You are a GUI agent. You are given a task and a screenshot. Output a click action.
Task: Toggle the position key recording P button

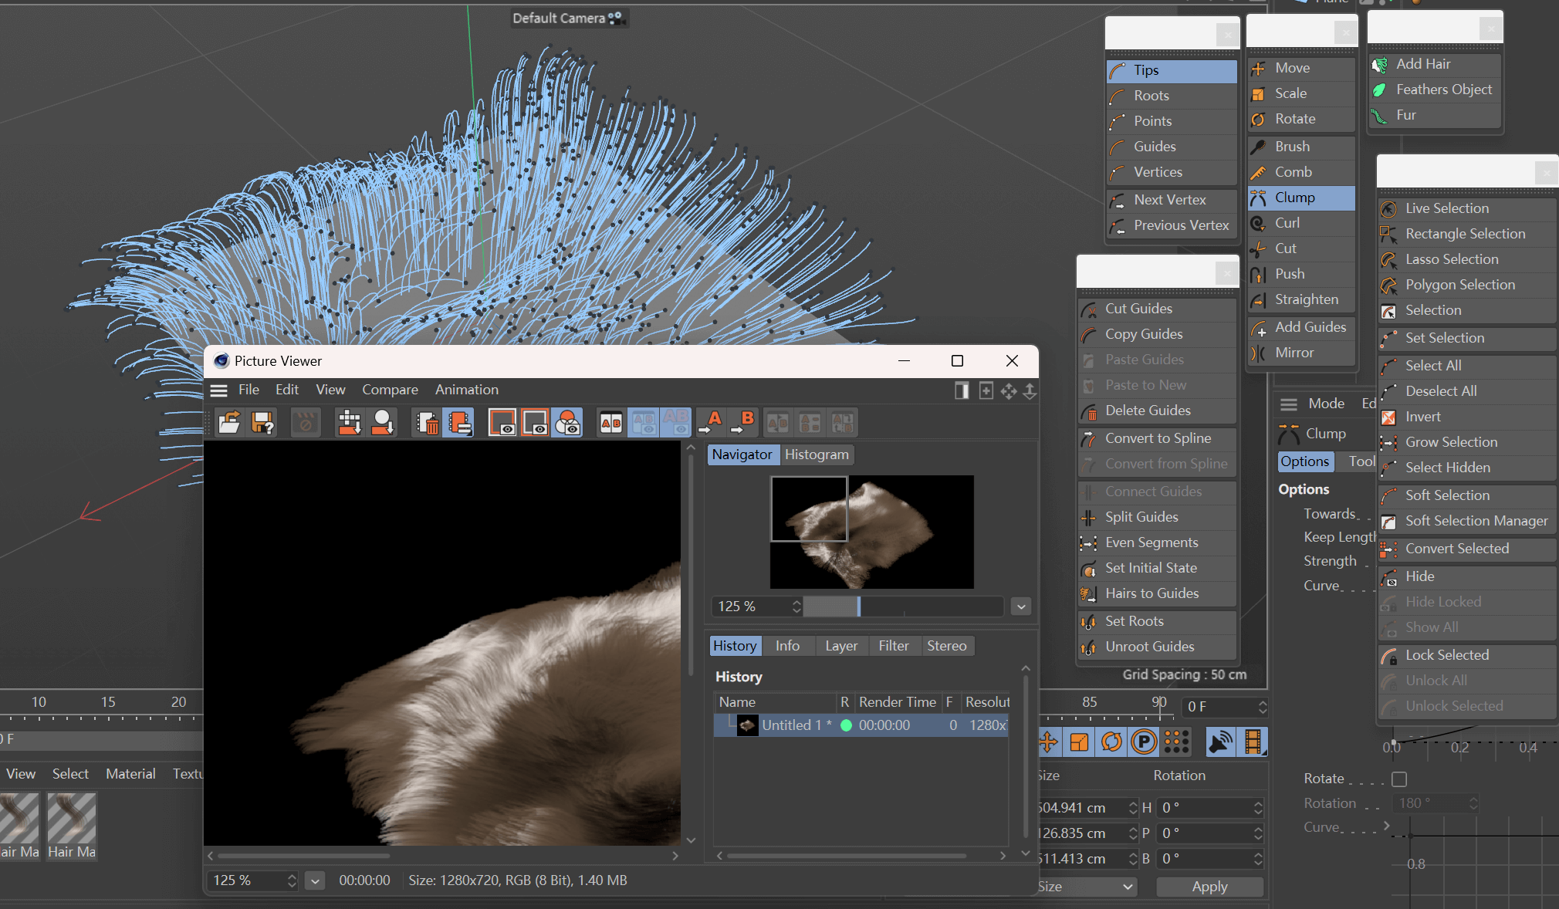coord(1144,742)
